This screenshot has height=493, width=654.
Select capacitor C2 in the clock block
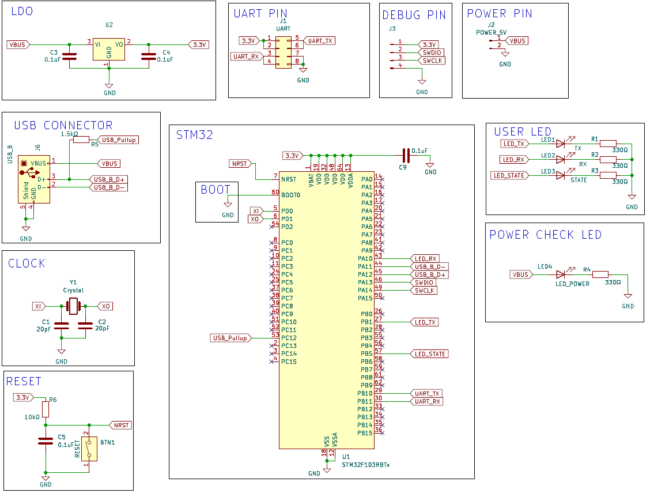coord(85,326)
